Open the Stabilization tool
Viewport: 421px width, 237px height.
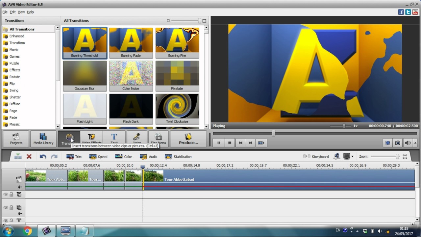[x=178, y=157]
